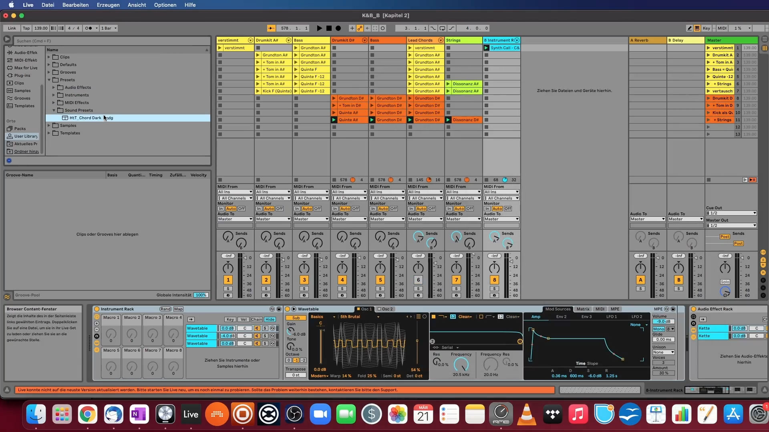Open Zoom in the Dock
The height and width of the screenshot is (432, 769).
click(x=320, y=415)
